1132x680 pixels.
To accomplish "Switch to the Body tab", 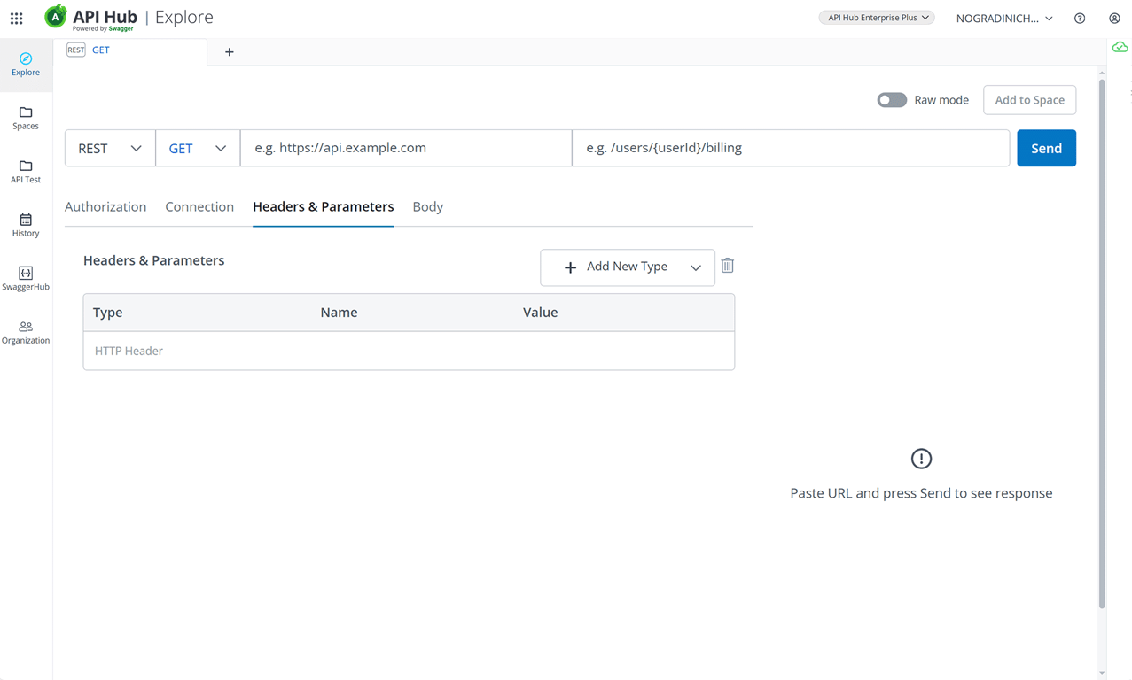I will click(428, 206).
